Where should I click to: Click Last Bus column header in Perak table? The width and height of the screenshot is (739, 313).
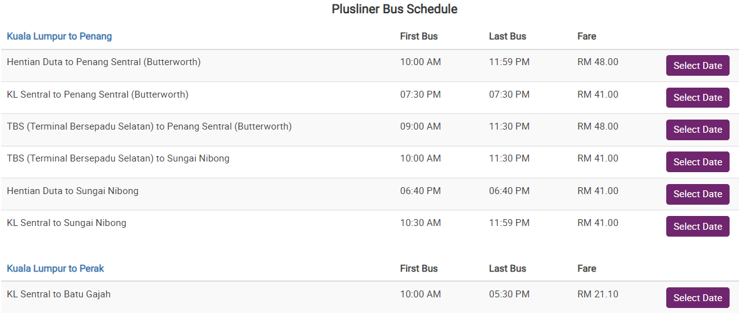(x=507, y=269)
